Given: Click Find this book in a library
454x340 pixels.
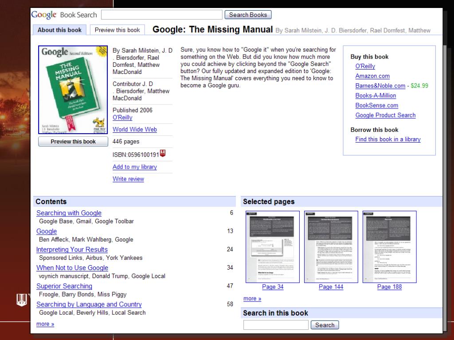Looking at the screenshot, I should pyautogui.click(x=388, y=139).
